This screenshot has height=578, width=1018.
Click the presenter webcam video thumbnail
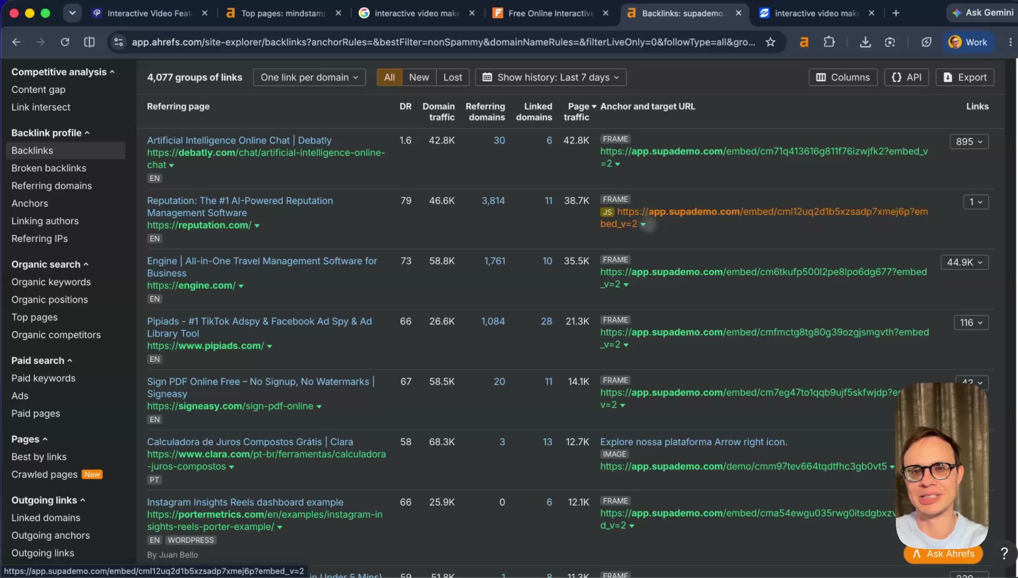[x=942, y=465]
